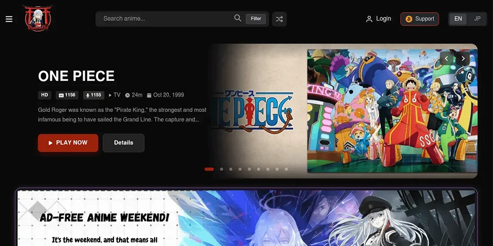This screenshot has width=493, height=246.
Task: Shuffle to a random anime
Action: [279, 19]
